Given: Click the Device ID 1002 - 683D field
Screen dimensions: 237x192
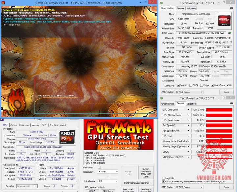Looking at the screenshot, I should [183, 38].
